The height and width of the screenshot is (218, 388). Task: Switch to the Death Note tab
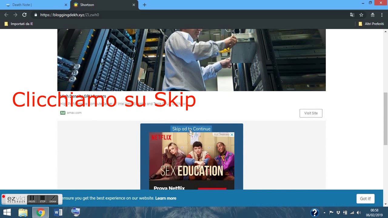[35, 5]
